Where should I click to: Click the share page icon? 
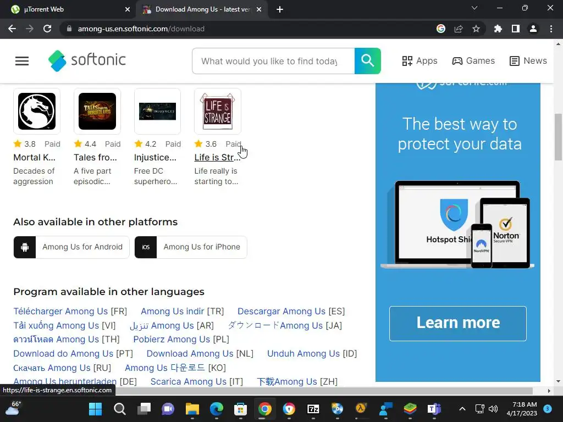(458, 29)
